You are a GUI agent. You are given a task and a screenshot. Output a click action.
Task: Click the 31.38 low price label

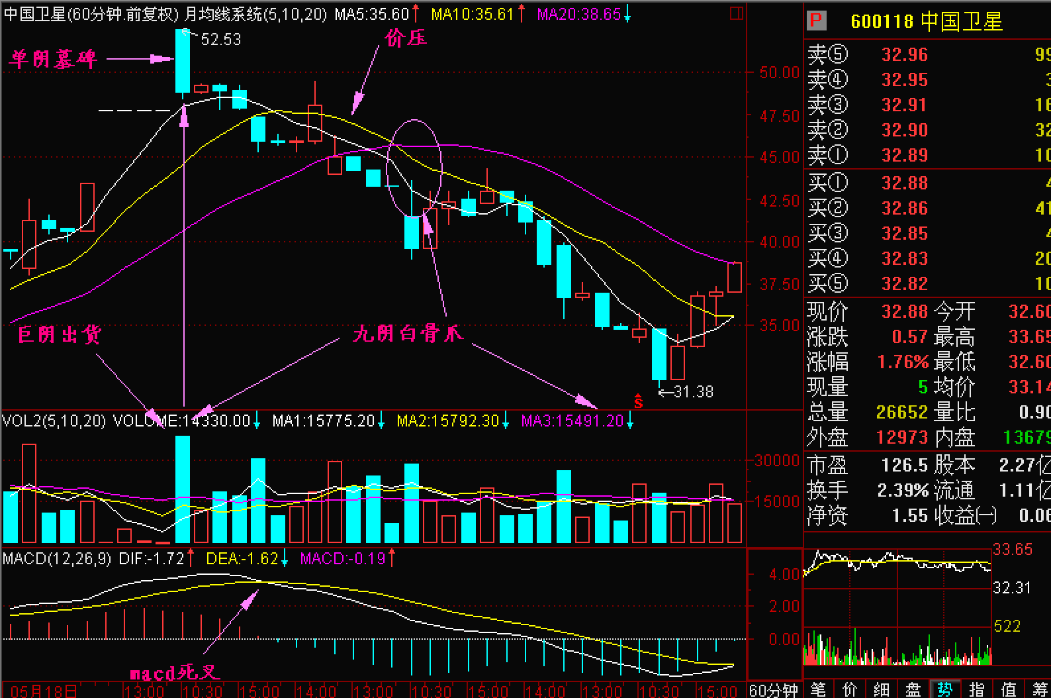tap(693, 392)
